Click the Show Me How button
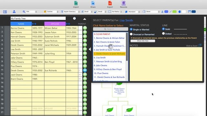This screenshot has width=207, height=116. click(x=143, y=41)
